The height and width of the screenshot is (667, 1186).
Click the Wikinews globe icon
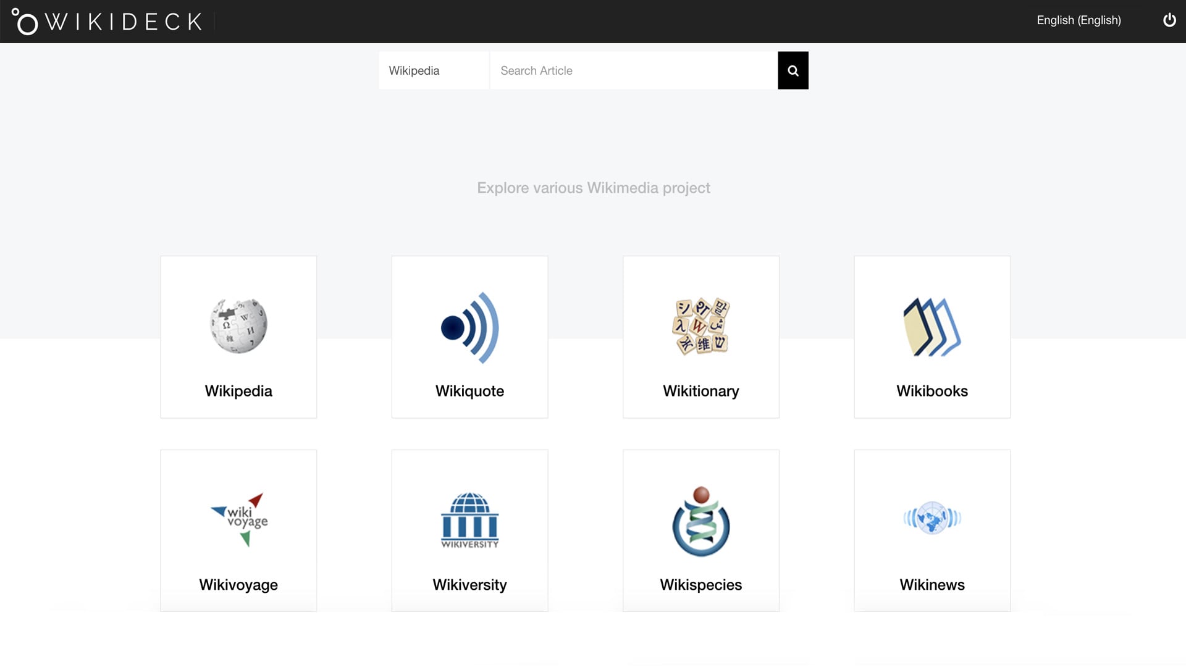(932, 518)
